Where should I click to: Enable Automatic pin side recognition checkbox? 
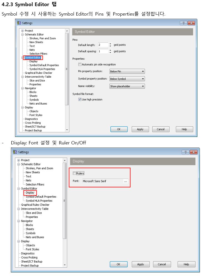click(80, 65)
